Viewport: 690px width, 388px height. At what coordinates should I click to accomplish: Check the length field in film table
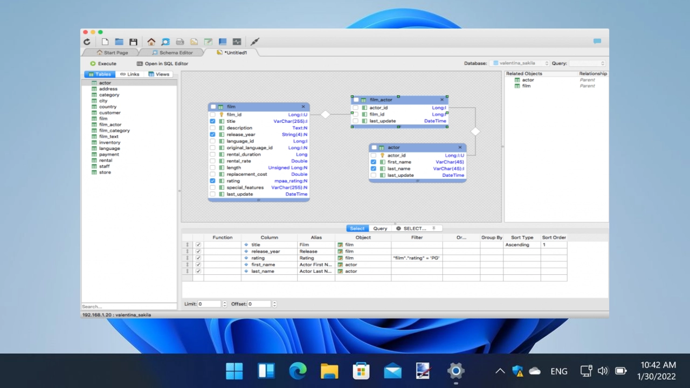[213, 168]
